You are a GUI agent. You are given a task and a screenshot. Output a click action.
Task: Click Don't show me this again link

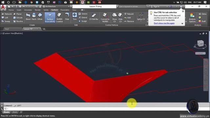click(164, 23)
